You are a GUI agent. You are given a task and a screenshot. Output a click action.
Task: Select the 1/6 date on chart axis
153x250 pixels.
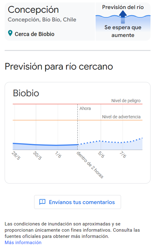pos(58,155)
